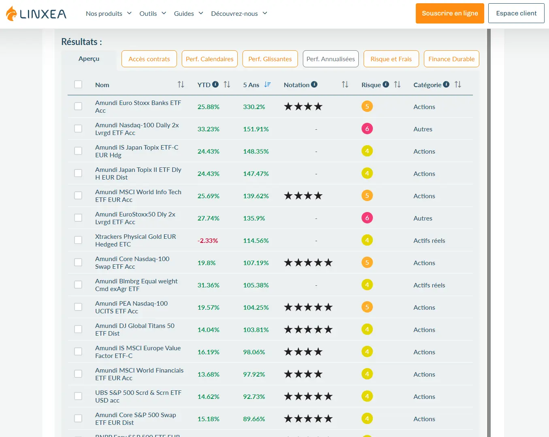Viewport: 549px width, 437px height.
Task: Switch to Finance Durable tab
Action: pos(451,59)
